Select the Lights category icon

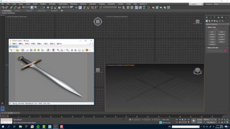tap(212, 21)
